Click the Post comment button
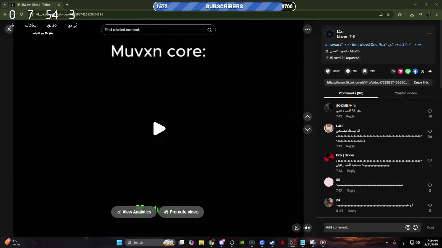Viewport: 442px width, 248px height. click(431, 228)
